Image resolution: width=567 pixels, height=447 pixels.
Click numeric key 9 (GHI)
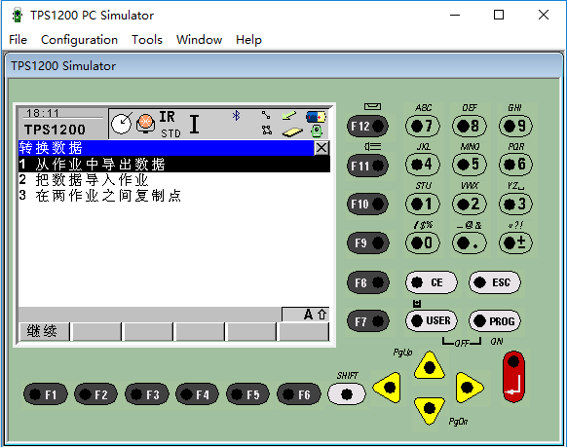point(515,126)
